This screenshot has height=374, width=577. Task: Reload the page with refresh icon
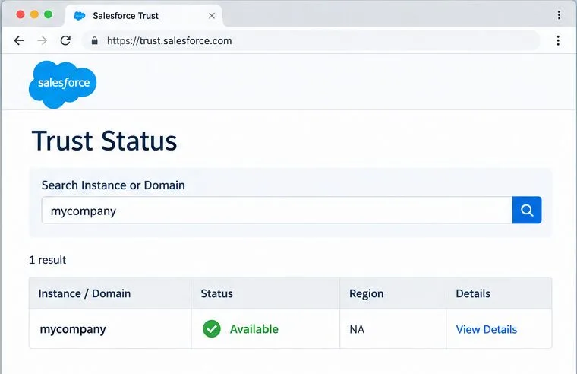[x=65, y=40]
